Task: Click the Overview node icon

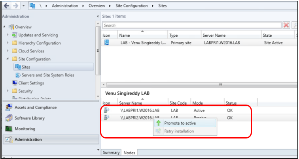Action: [11, 27]
